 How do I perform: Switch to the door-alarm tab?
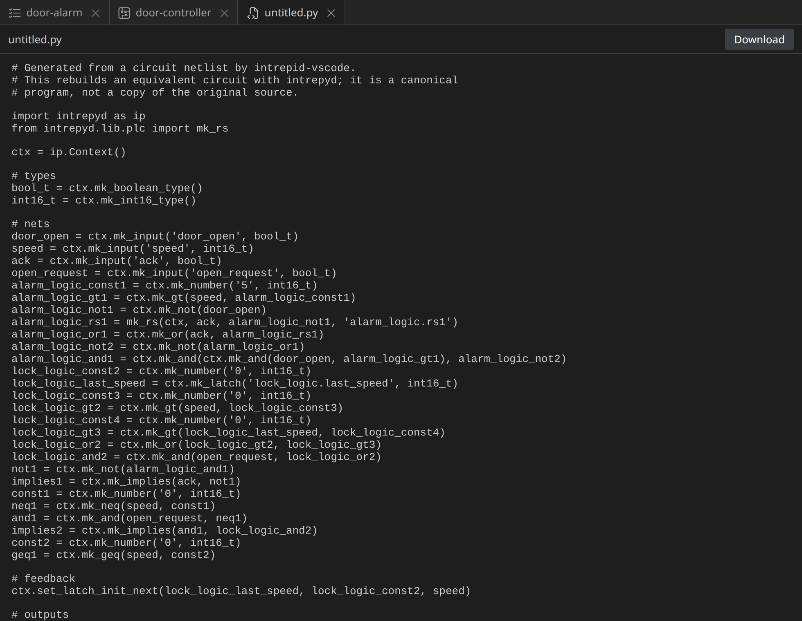click(x=54, y=13)
